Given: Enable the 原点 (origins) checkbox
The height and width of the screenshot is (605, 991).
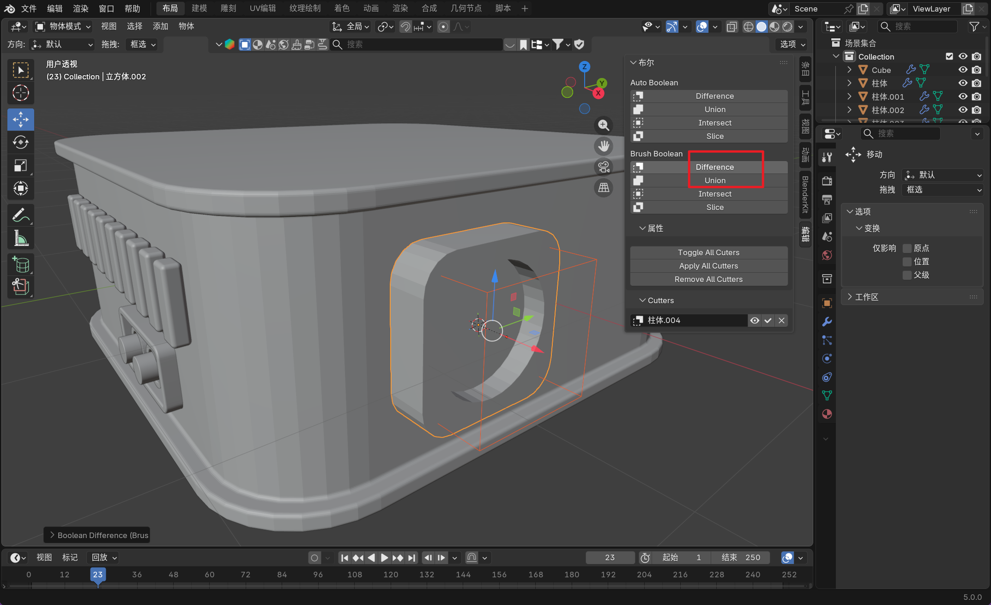Looking at the screenshot, I should coord(907,248).
